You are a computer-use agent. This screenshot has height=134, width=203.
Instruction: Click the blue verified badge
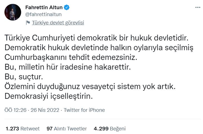click(x=67, y=7)
